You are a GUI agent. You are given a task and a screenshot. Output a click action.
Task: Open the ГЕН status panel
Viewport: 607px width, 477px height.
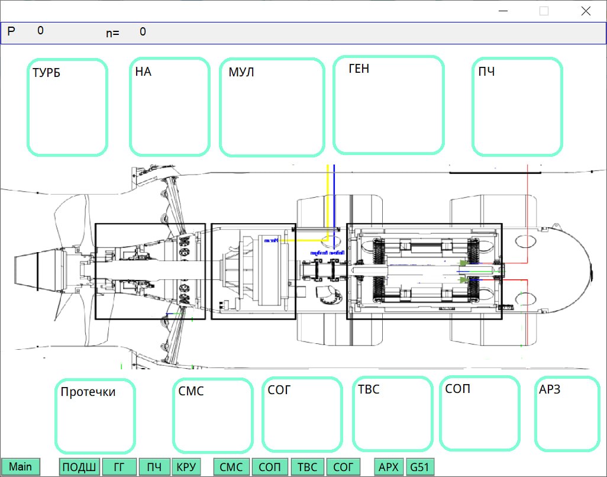(x=388, y=105)
